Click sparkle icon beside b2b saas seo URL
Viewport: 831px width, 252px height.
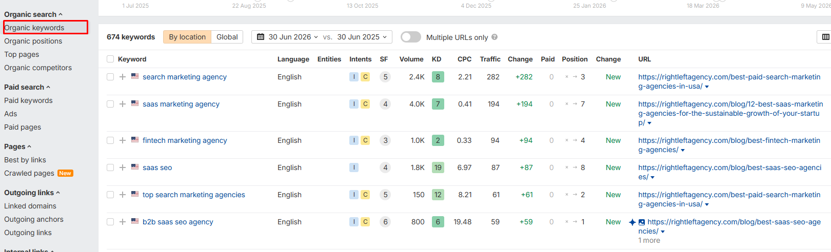tap(632, 222)
